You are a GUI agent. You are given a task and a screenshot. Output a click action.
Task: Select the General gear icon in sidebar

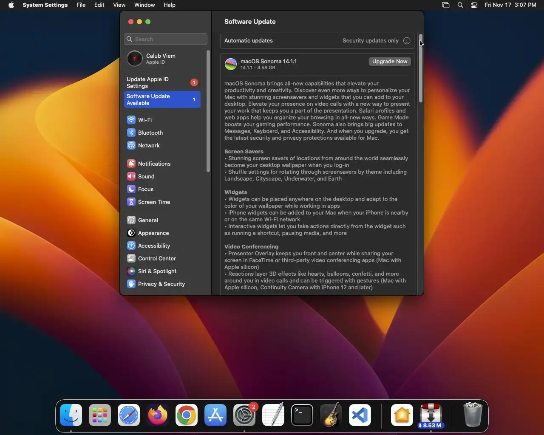click(x=131, y=220)
